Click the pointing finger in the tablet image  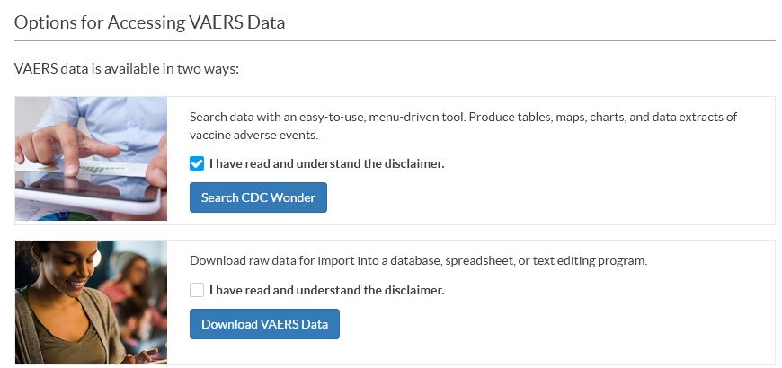pyautogui.click(x=67, y=148)
